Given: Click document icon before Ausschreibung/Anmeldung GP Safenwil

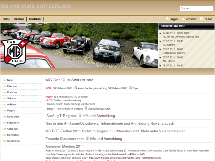Looking at the screenshot, I should point(75,87).
